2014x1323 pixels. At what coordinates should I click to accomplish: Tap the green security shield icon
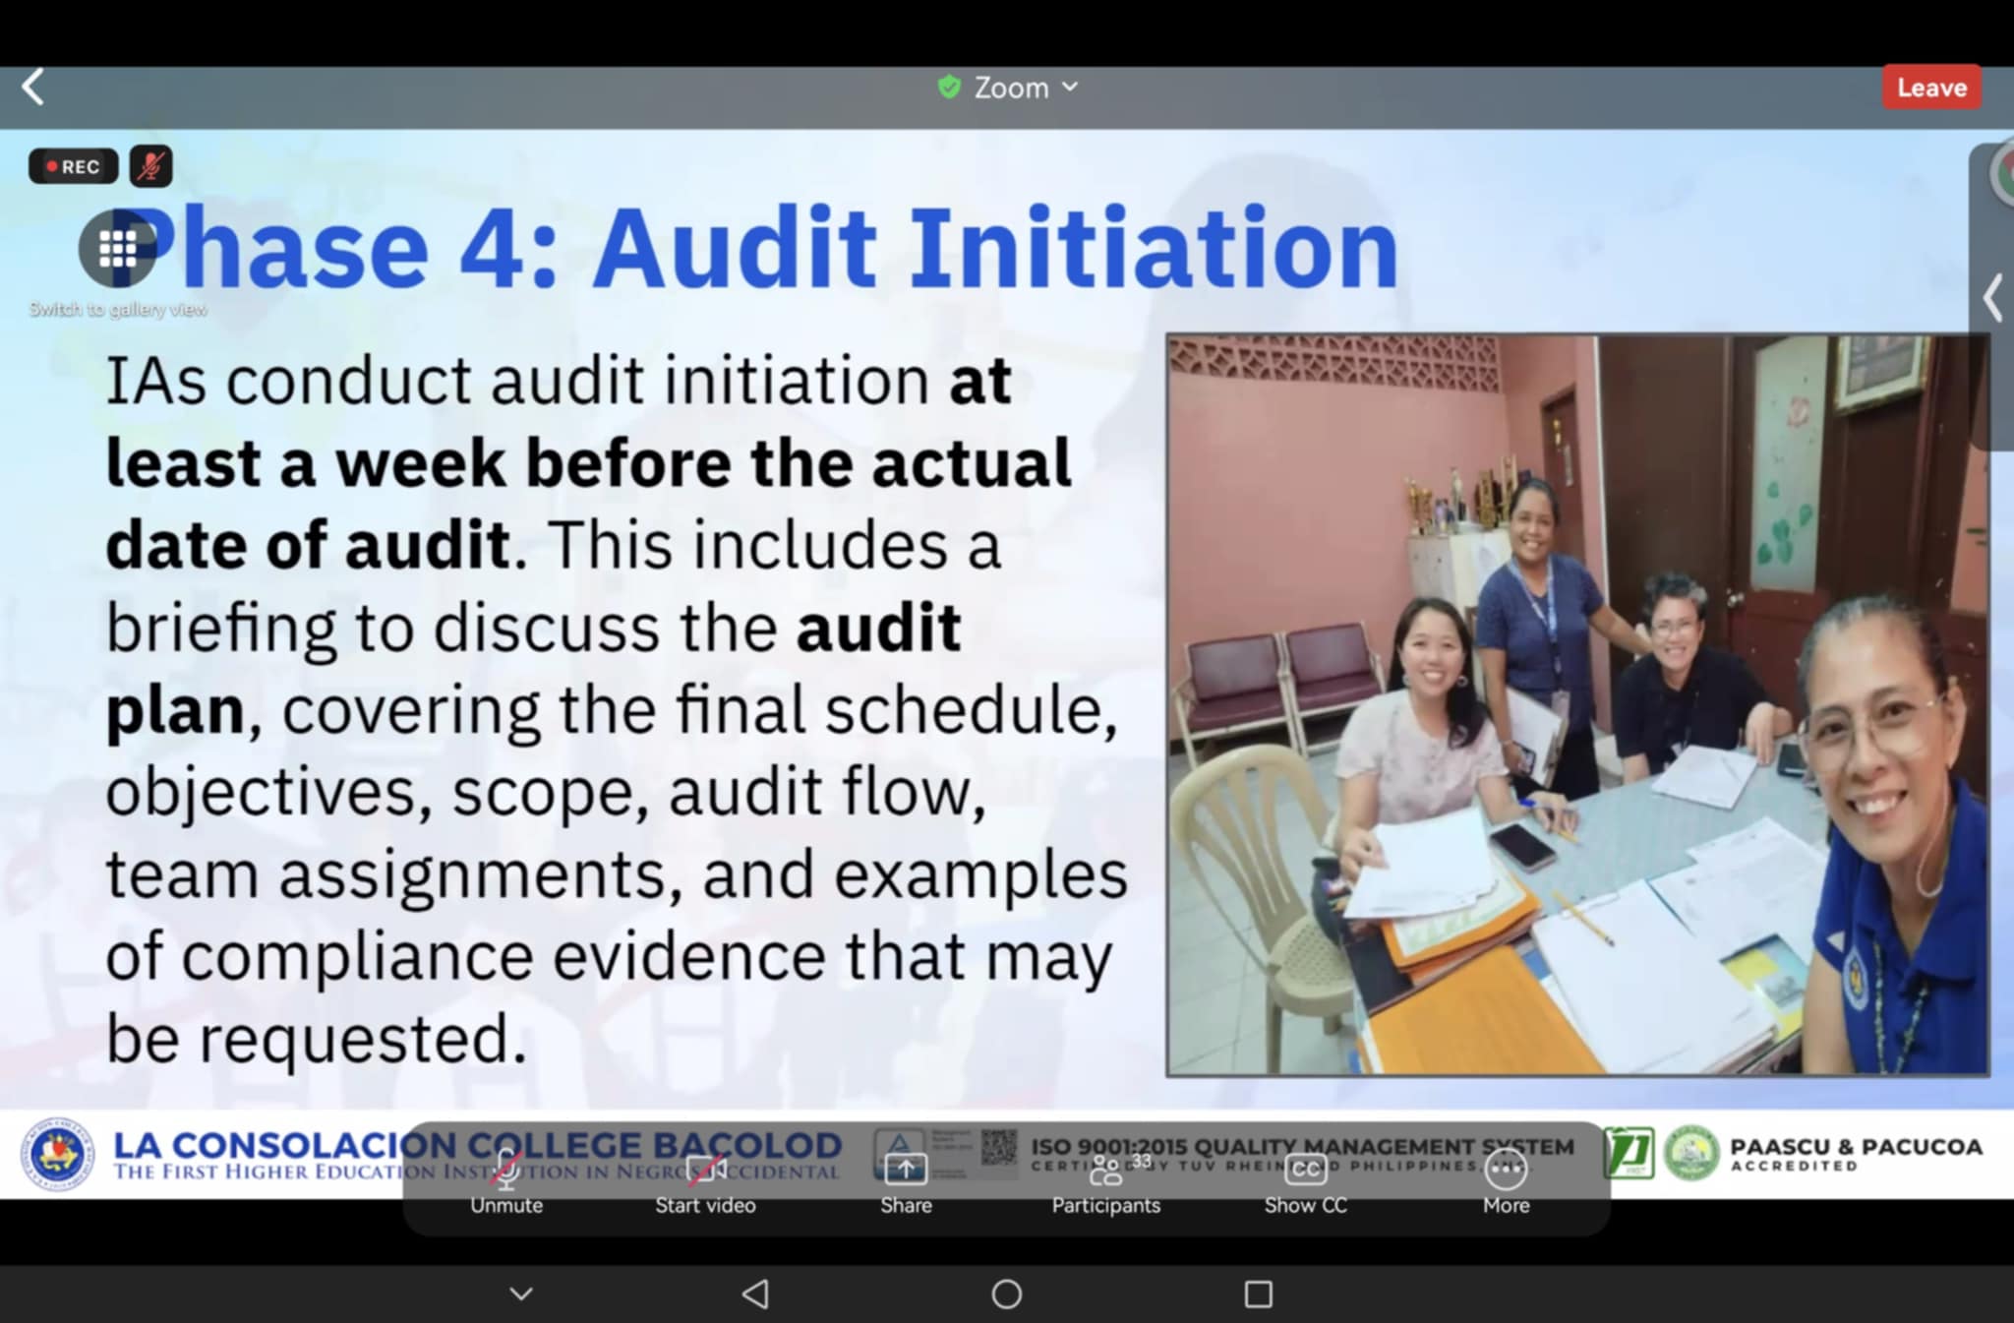(949, 88)
